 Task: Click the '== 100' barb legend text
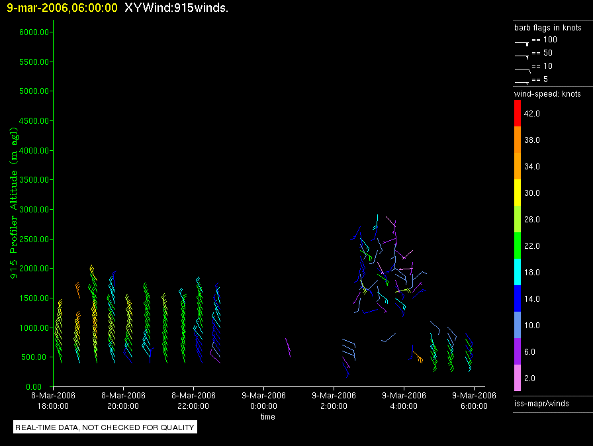click(x=544, y=40)
